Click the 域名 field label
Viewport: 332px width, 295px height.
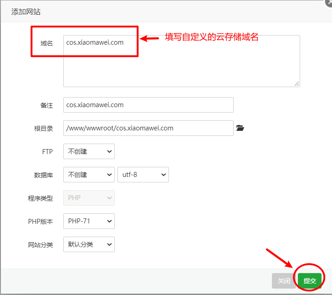click(46, 43)
